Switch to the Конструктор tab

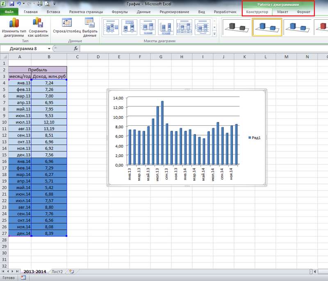[257, 12]
